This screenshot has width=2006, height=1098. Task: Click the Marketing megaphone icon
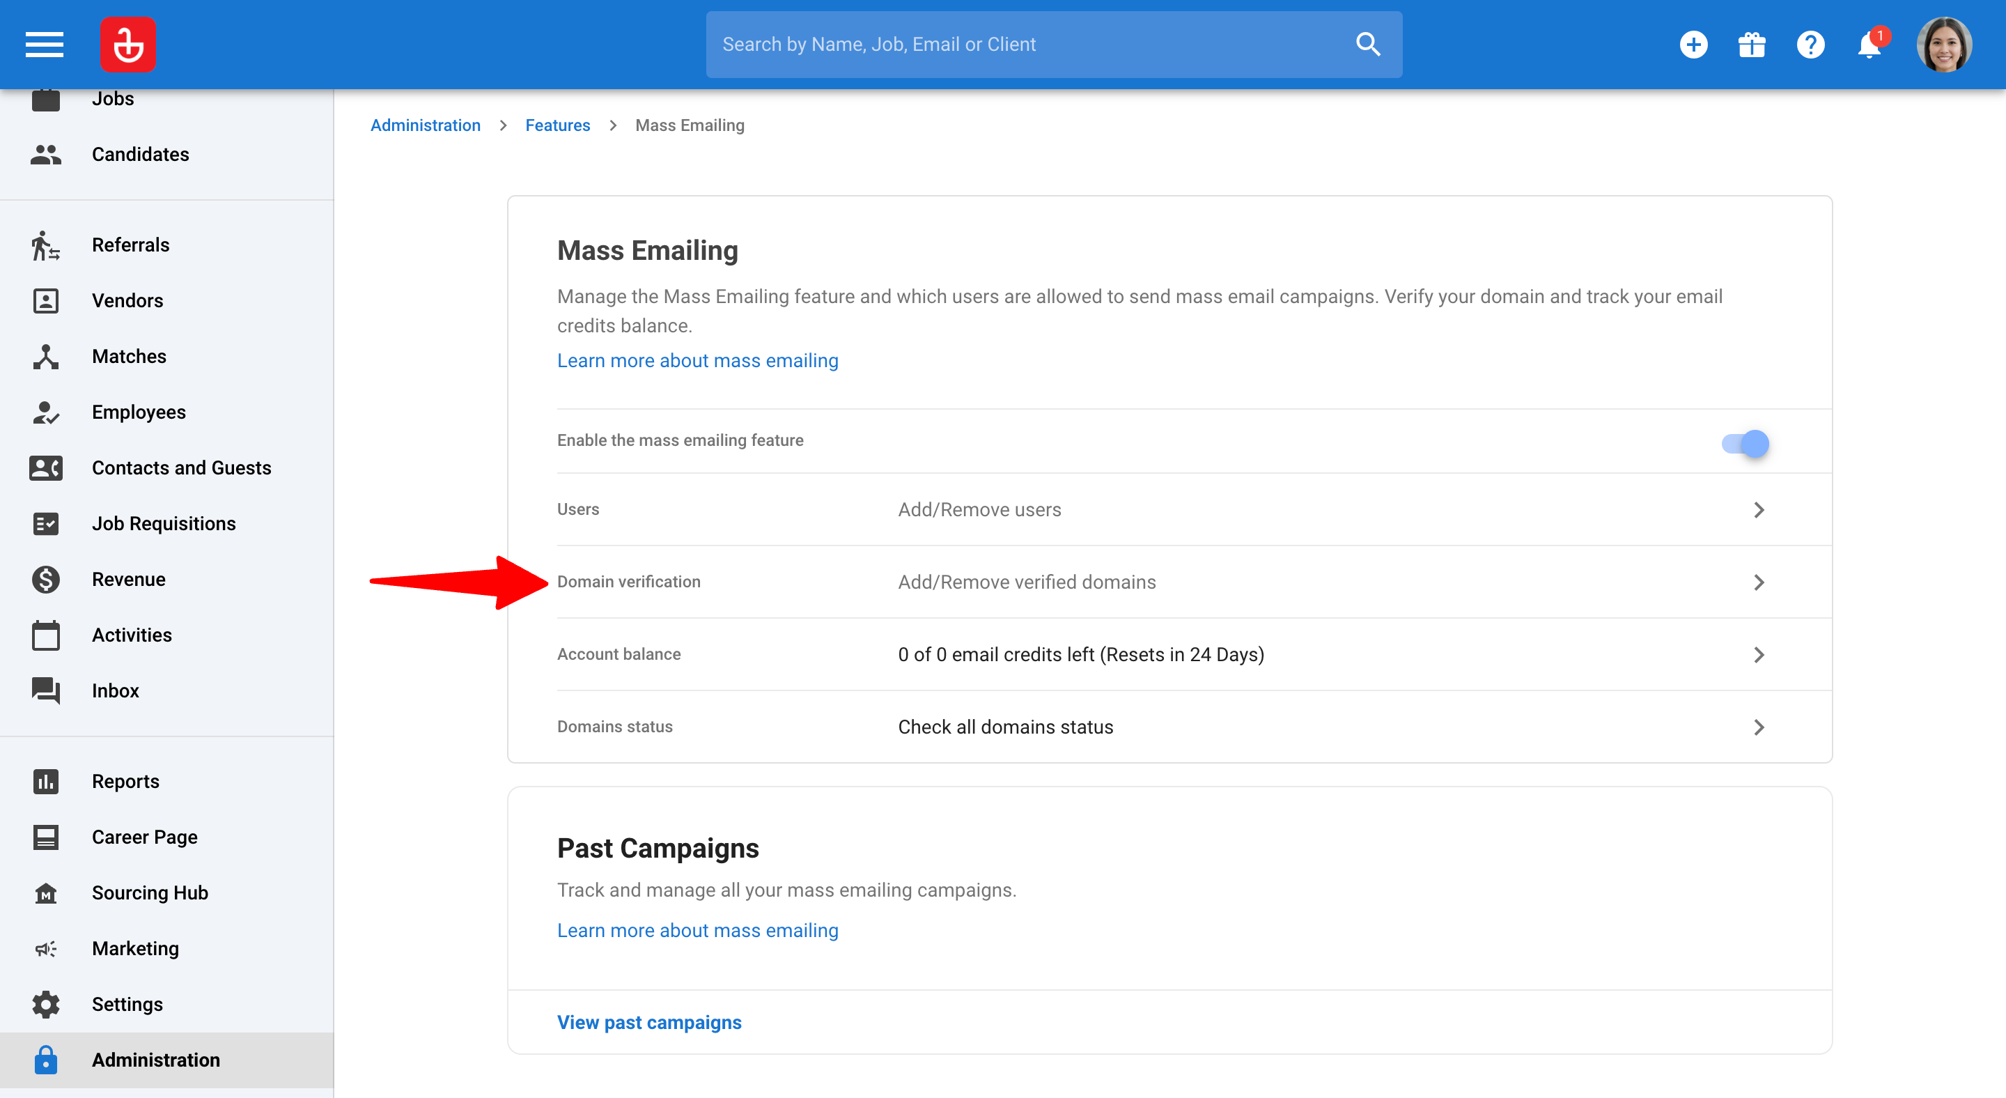click(46, 948)
